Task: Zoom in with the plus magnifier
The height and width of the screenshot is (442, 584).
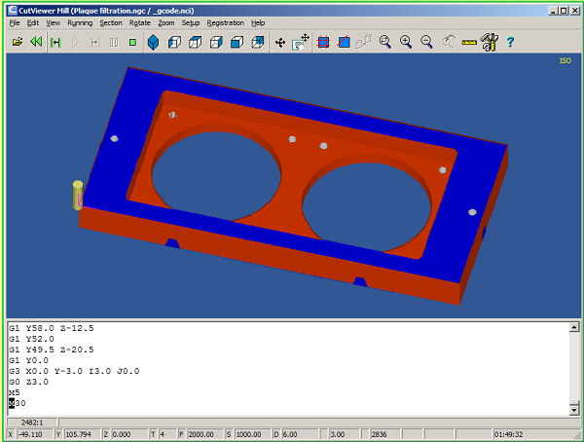Action: point(406,42)
